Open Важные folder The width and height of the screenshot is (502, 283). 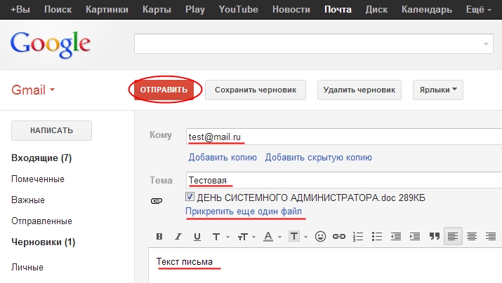[x=28, y=200]
